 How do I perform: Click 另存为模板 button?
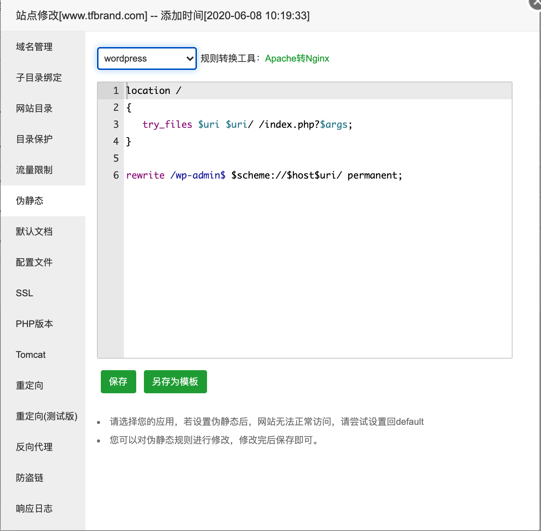(175, 382)
